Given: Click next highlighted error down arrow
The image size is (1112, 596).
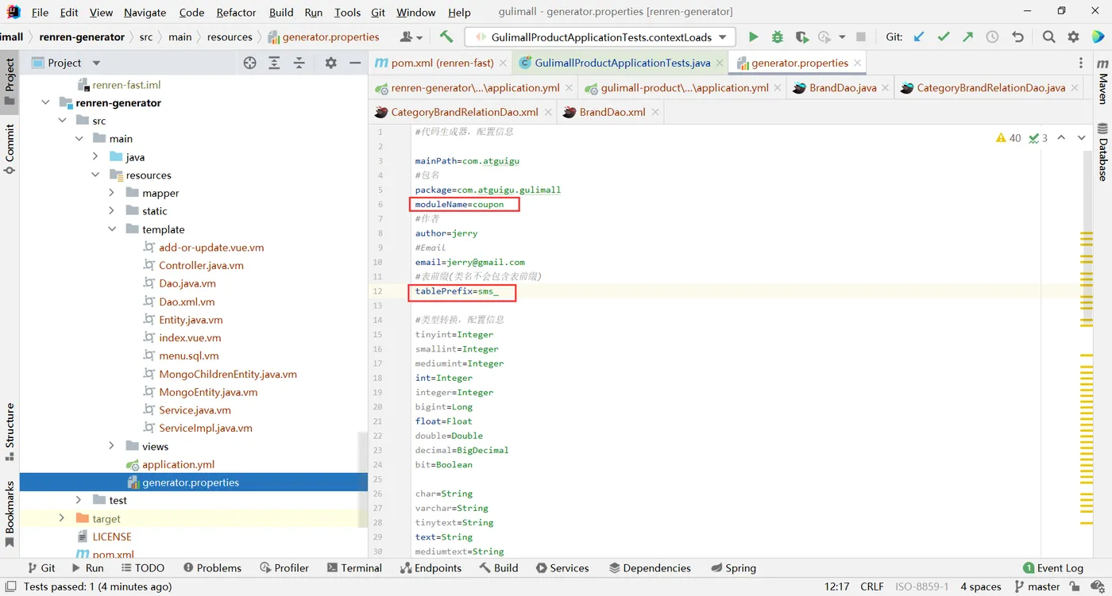Looking at the screenshot, I should [x=1081, y=138].
